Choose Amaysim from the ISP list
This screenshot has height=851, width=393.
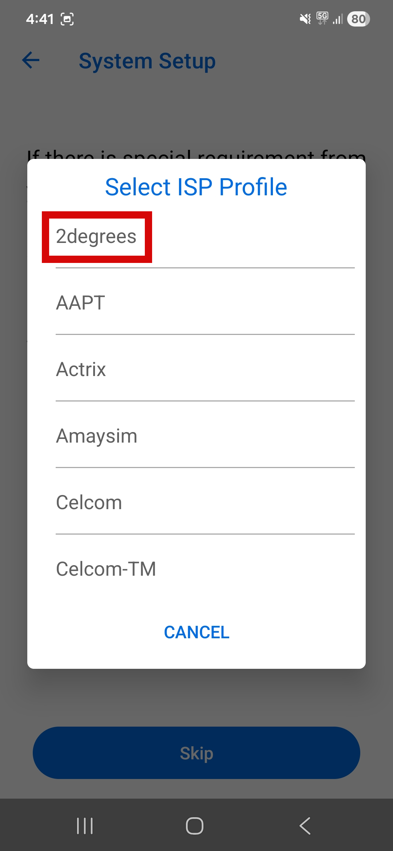pos(96,436)
